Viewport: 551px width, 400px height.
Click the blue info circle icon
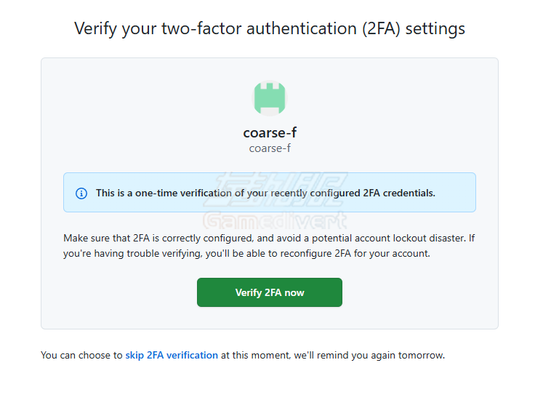point(81,193)
